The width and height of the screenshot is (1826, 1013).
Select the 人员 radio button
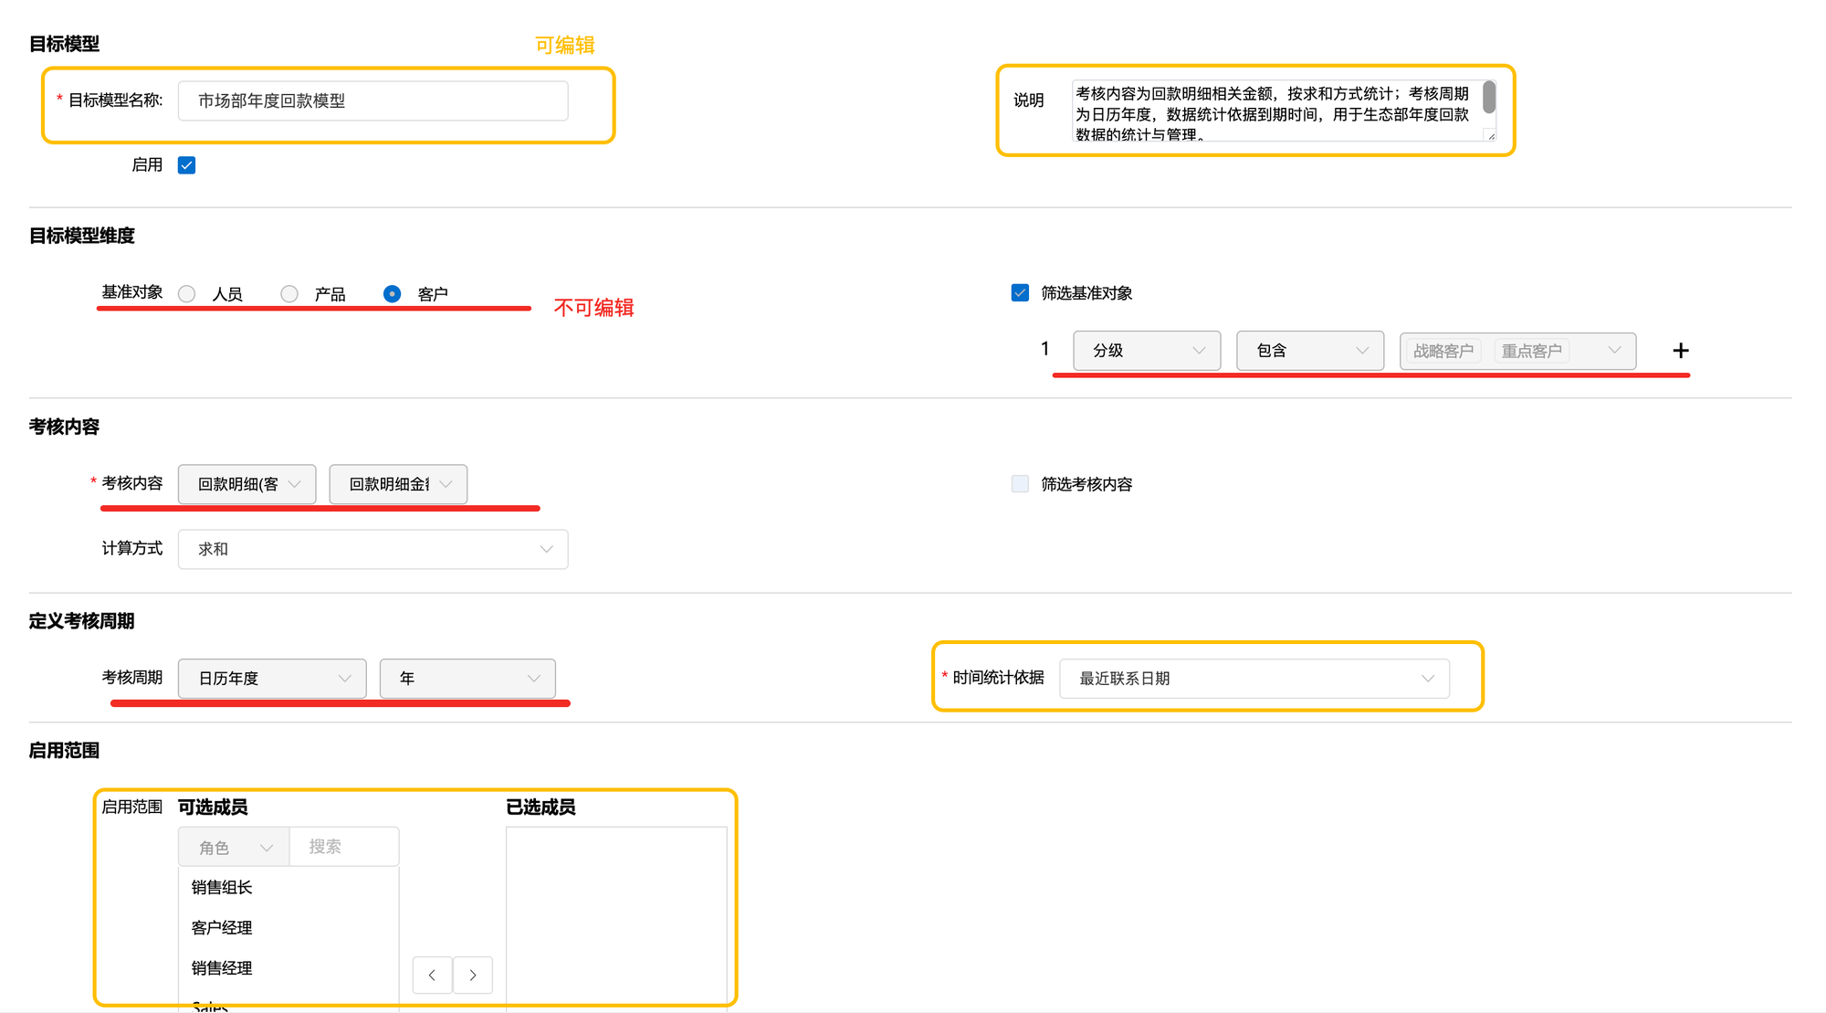187,294
